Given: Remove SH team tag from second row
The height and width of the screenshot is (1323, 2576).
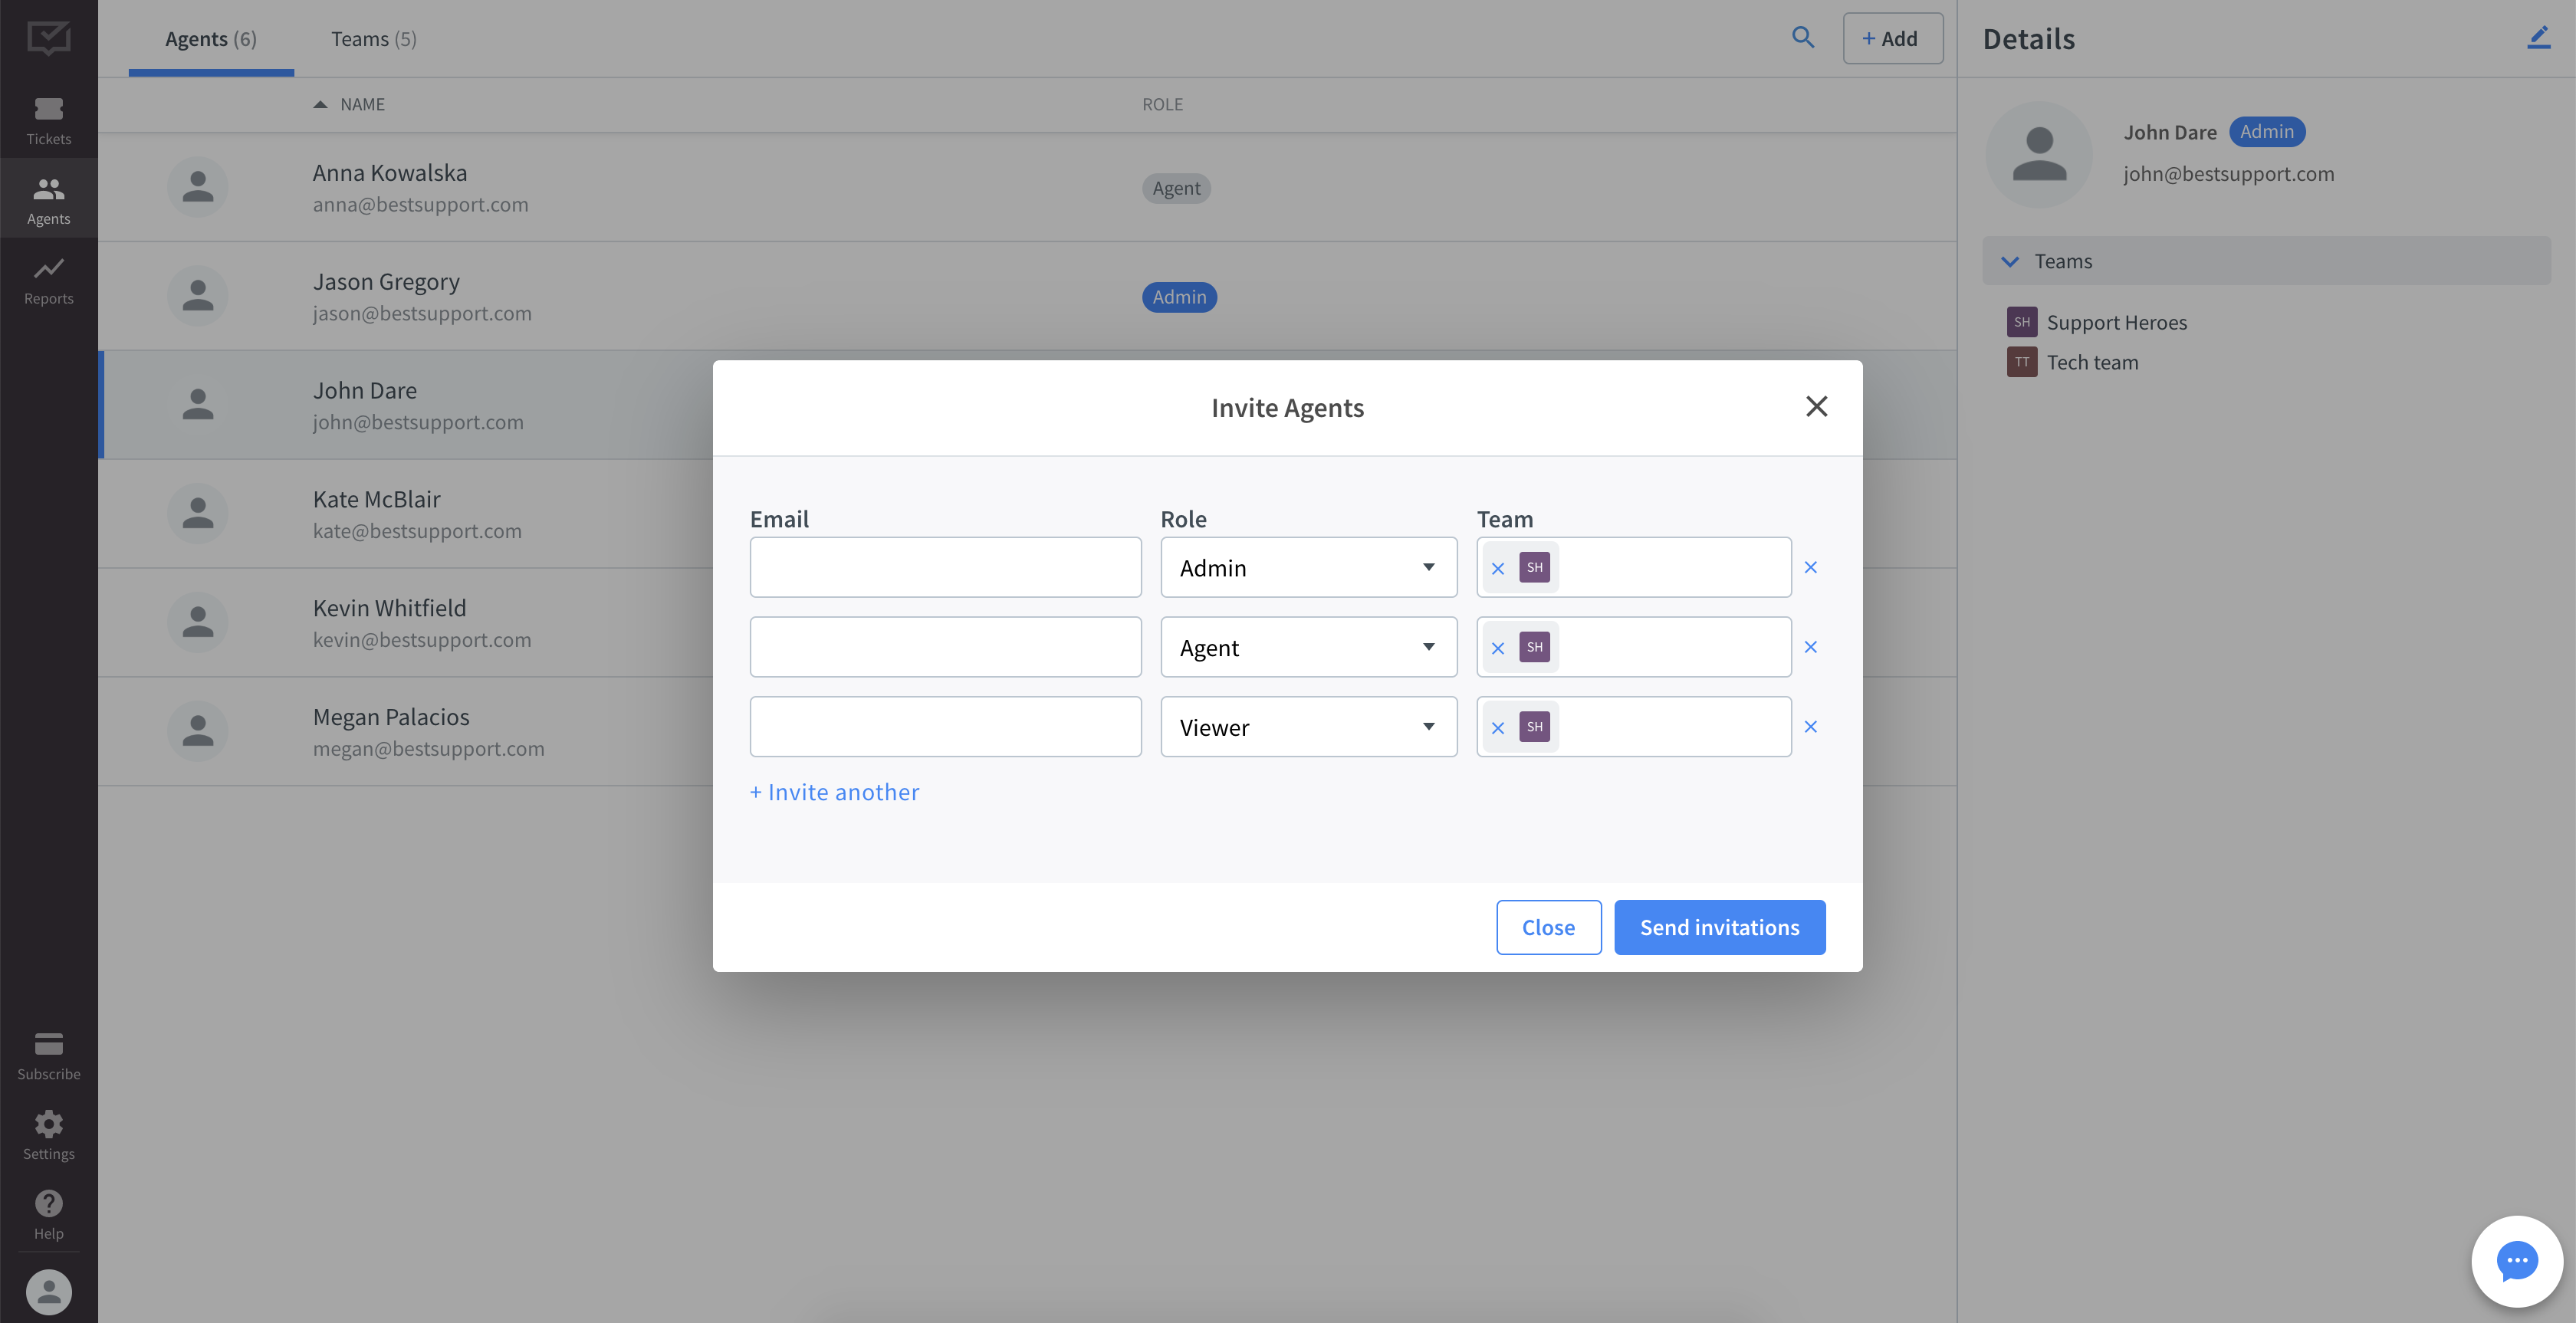Looking at the screenshot, I should pos(1498,645).
